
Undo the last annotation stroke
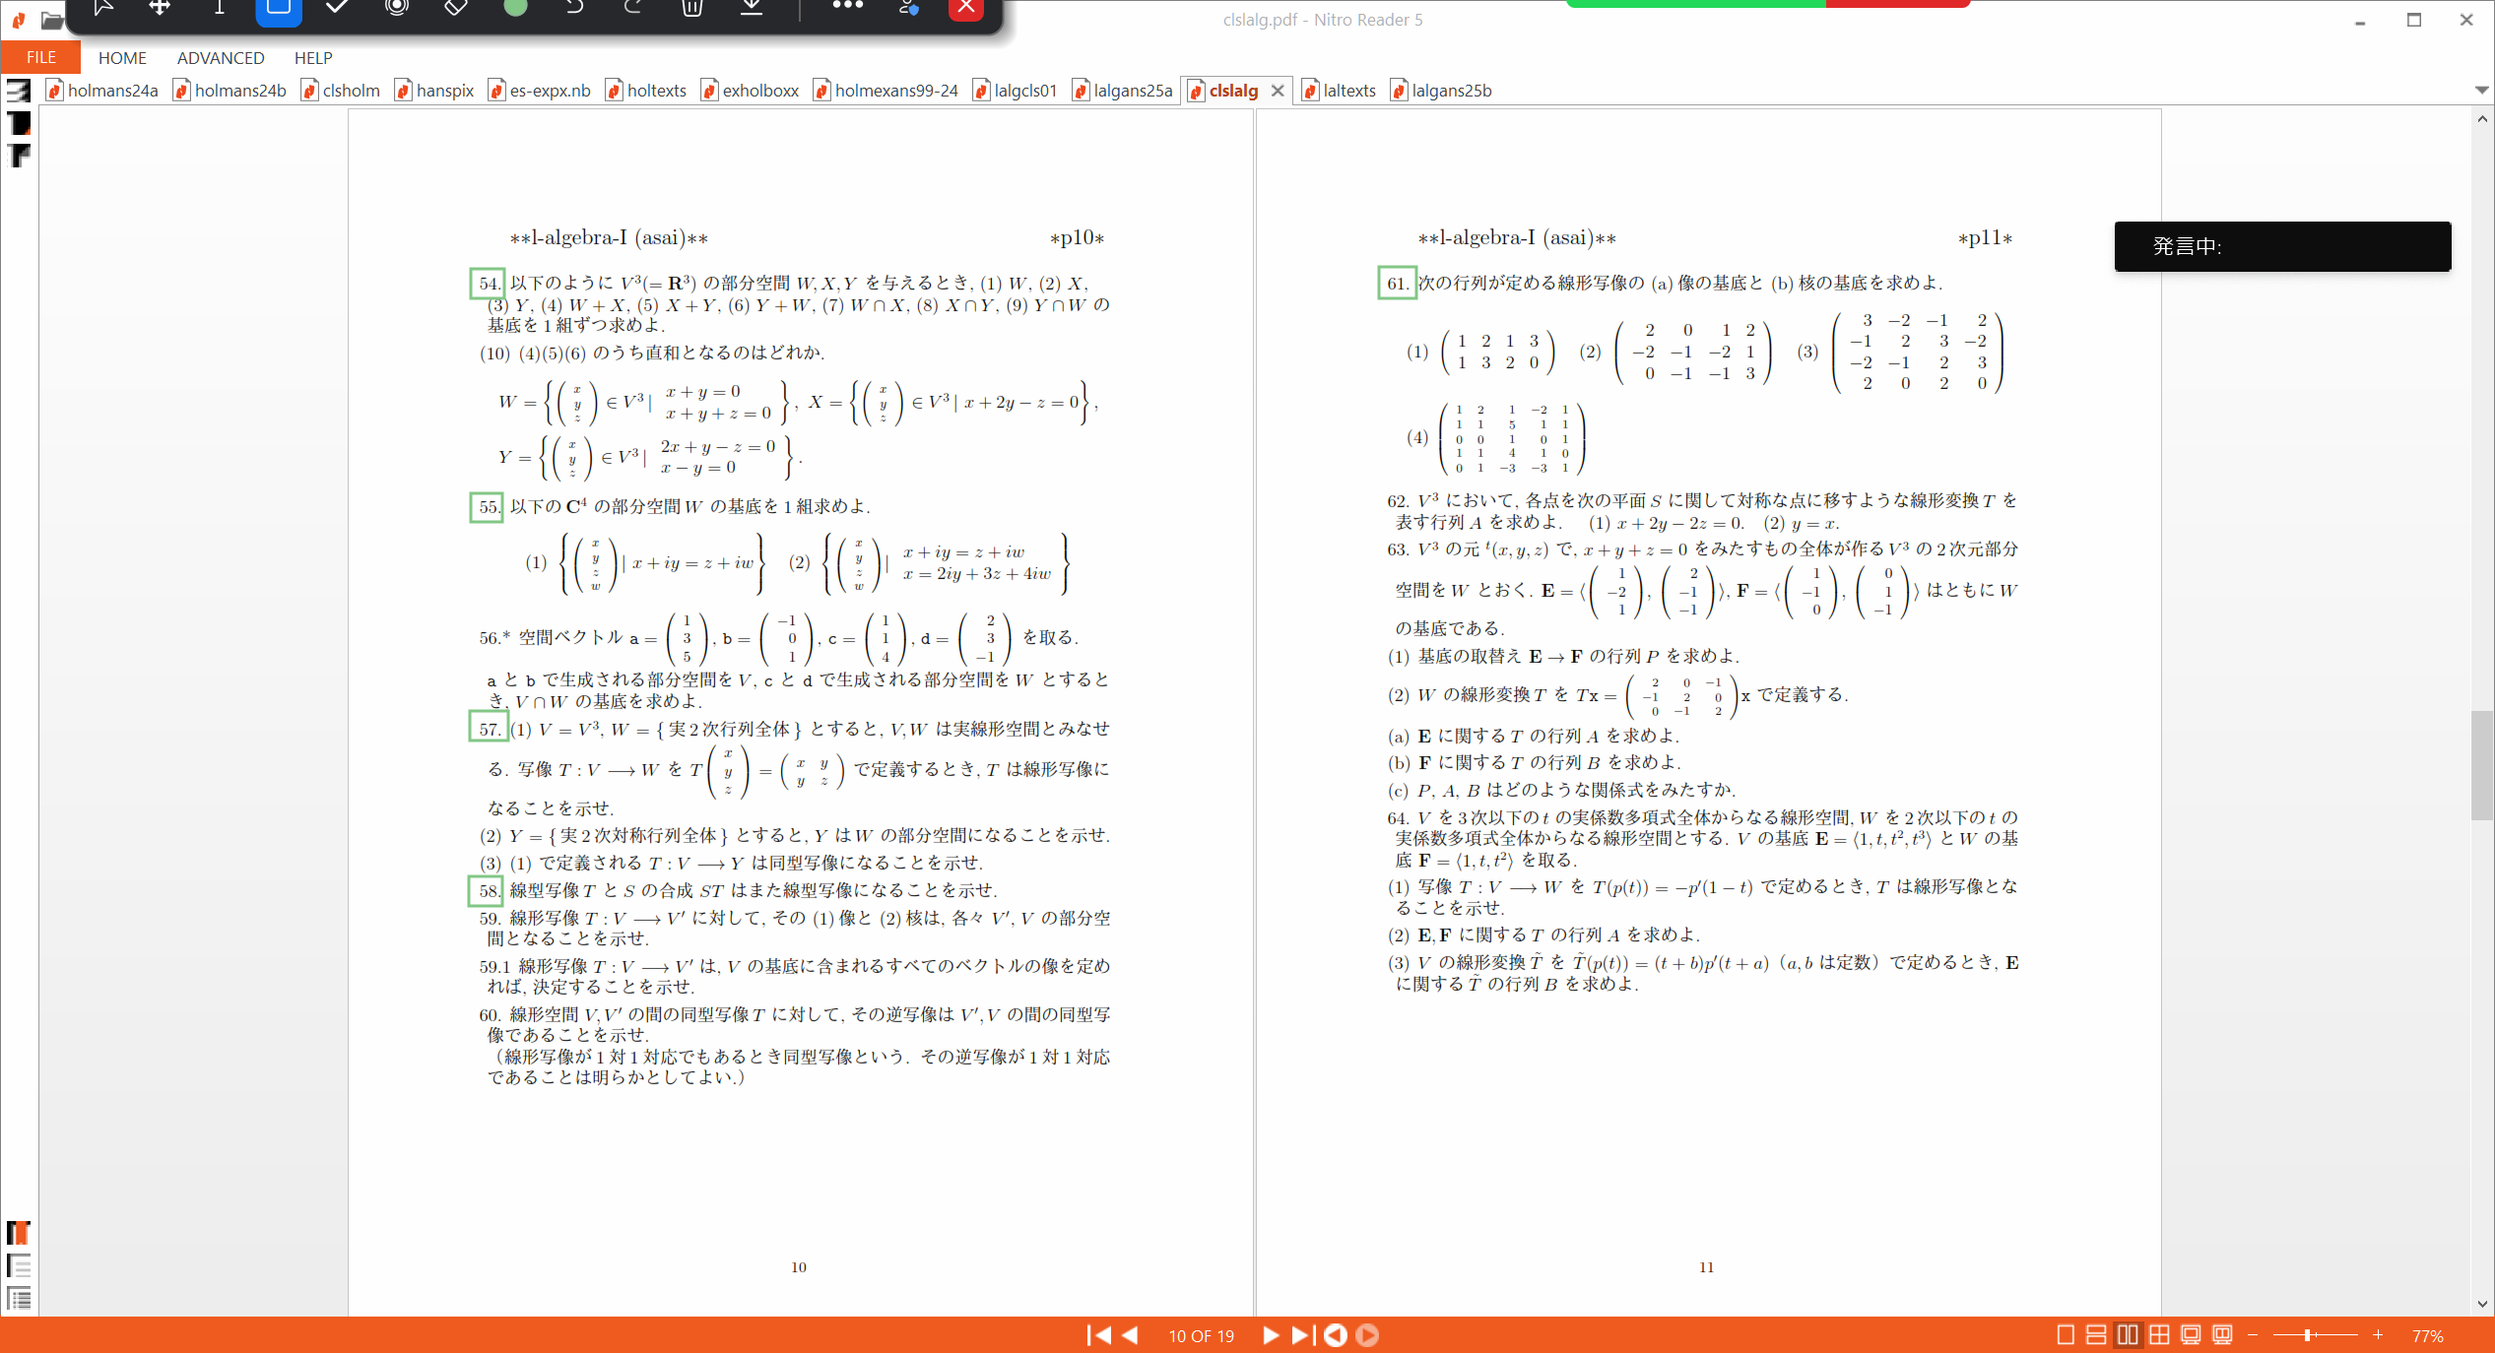[x=574, y=8]
